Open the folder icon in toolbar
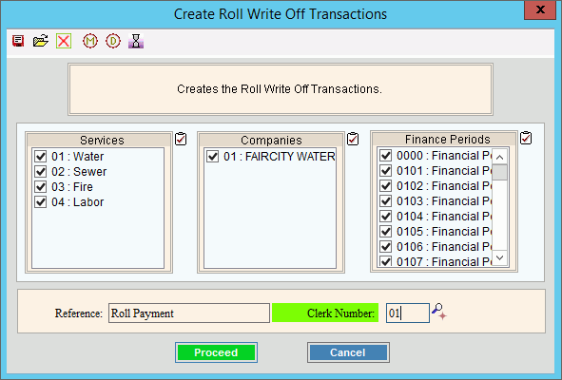The height and width of the screenshot is (380, 562). pyautogui.click(x=41, y=41)
